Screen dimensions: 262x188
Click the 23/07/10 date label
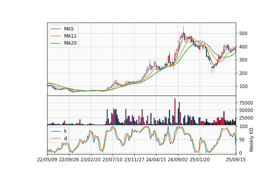[112, 160]
